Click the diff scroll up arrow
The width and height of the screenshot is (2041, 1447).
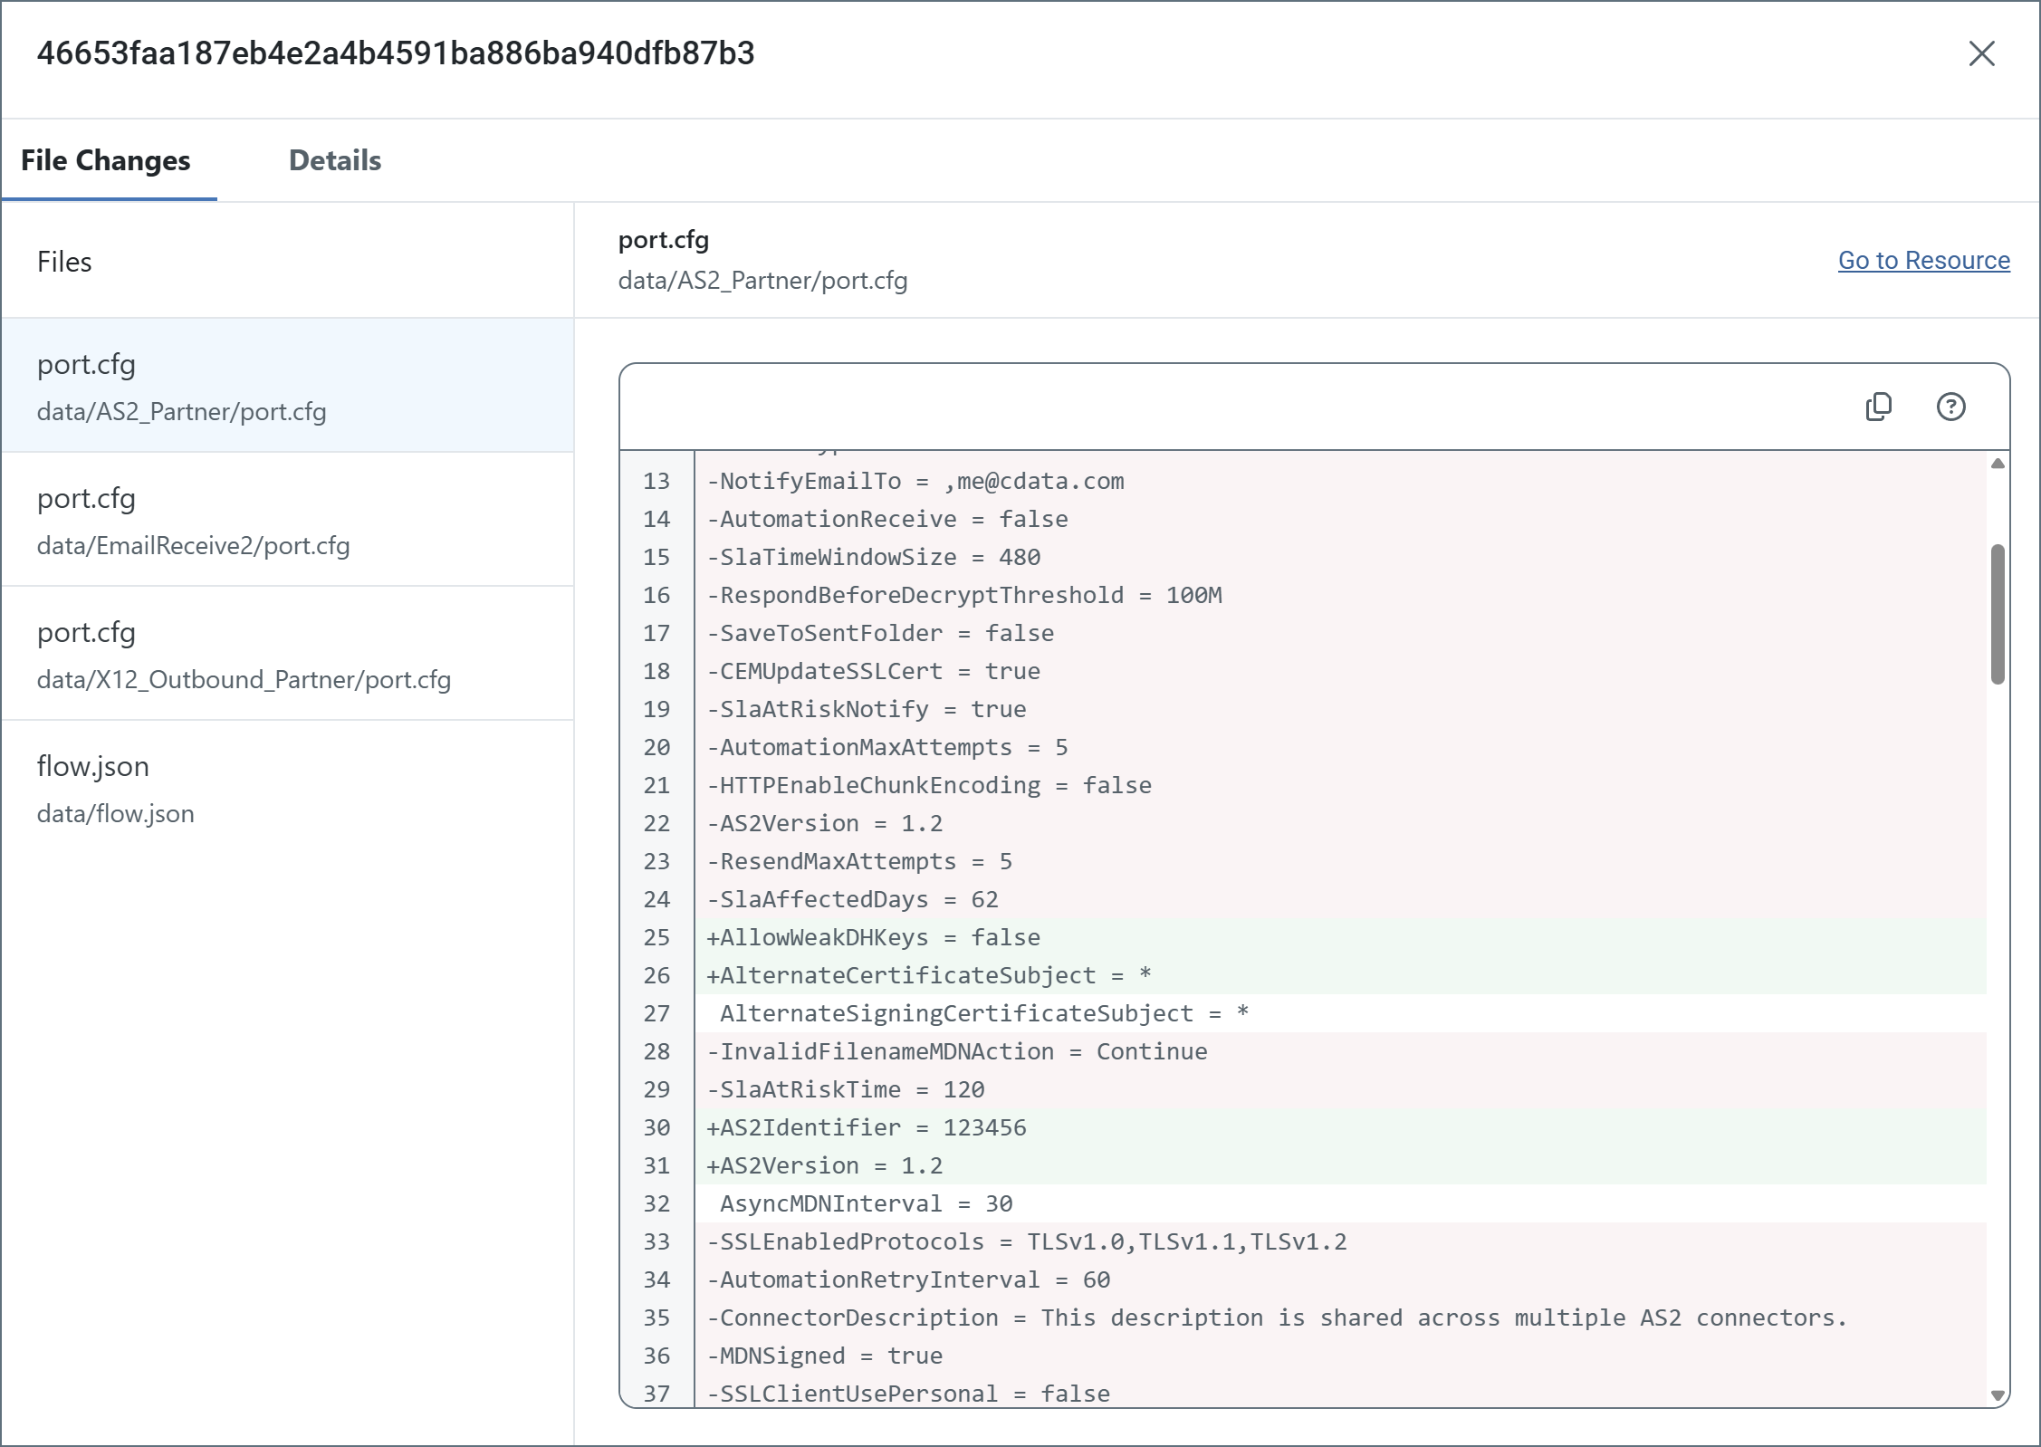[x=1998, y=464]
